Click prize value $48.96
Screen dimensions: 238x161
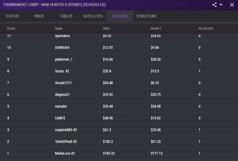click(x=108, y=118)
